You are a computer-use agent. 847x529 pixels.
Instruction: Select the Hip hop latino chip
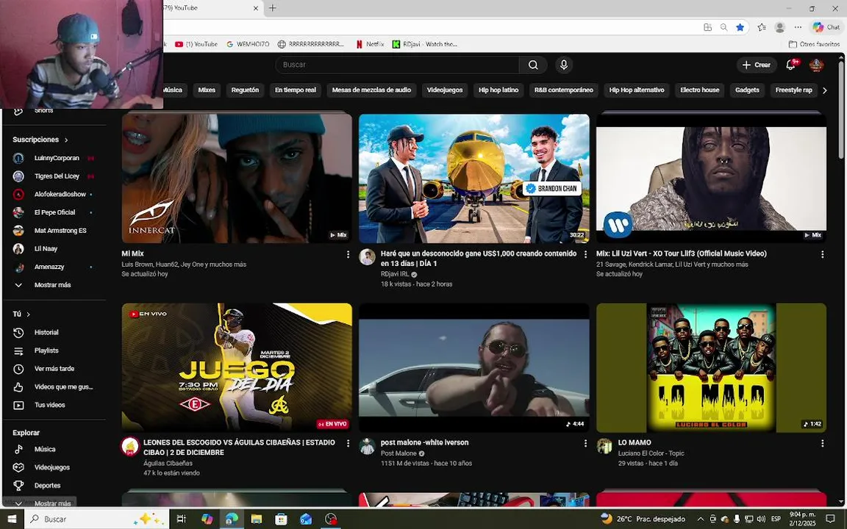click(498, 90)
